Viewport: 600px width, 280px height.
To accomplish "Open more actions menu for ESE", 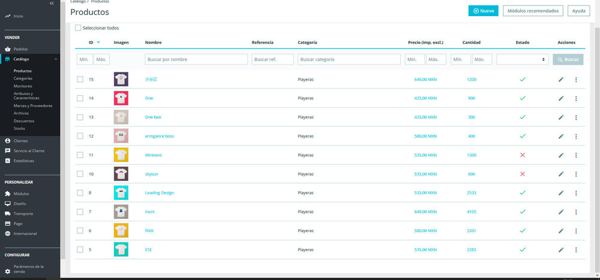I will pos(576,249).
